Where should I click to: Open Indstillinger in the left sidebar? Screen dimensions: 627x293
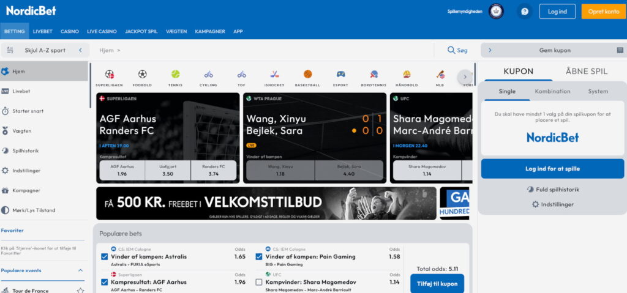point(44,171)
